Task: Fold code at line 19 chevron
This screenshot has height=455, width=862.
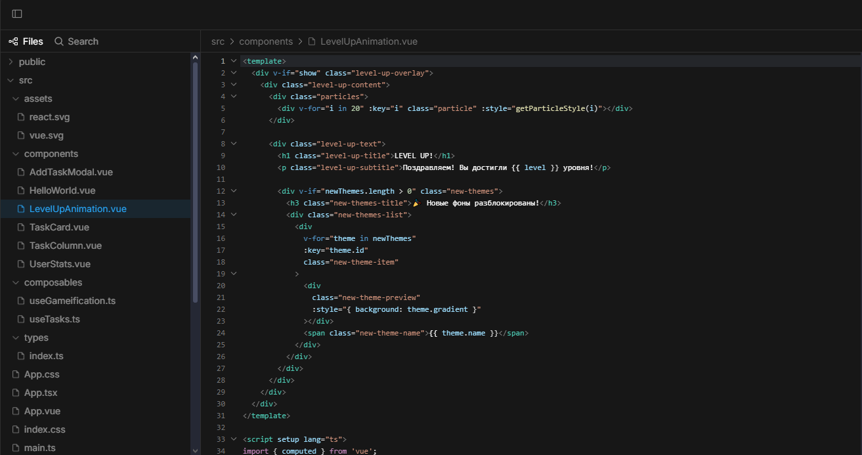Action: click(234, 274)
